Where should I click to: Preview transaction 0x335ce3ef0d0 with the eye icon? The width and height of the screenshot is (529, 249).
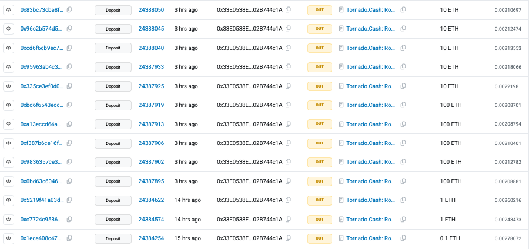(x=8, y=86)
